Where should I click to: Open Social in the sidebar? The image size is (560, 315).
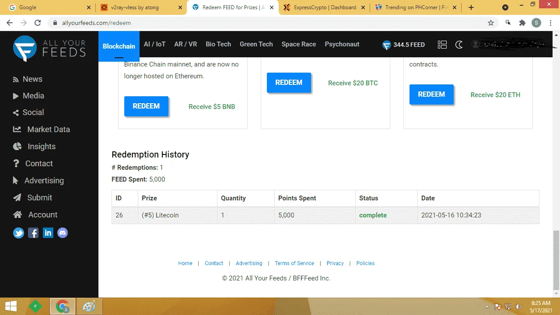click(28, 112)
